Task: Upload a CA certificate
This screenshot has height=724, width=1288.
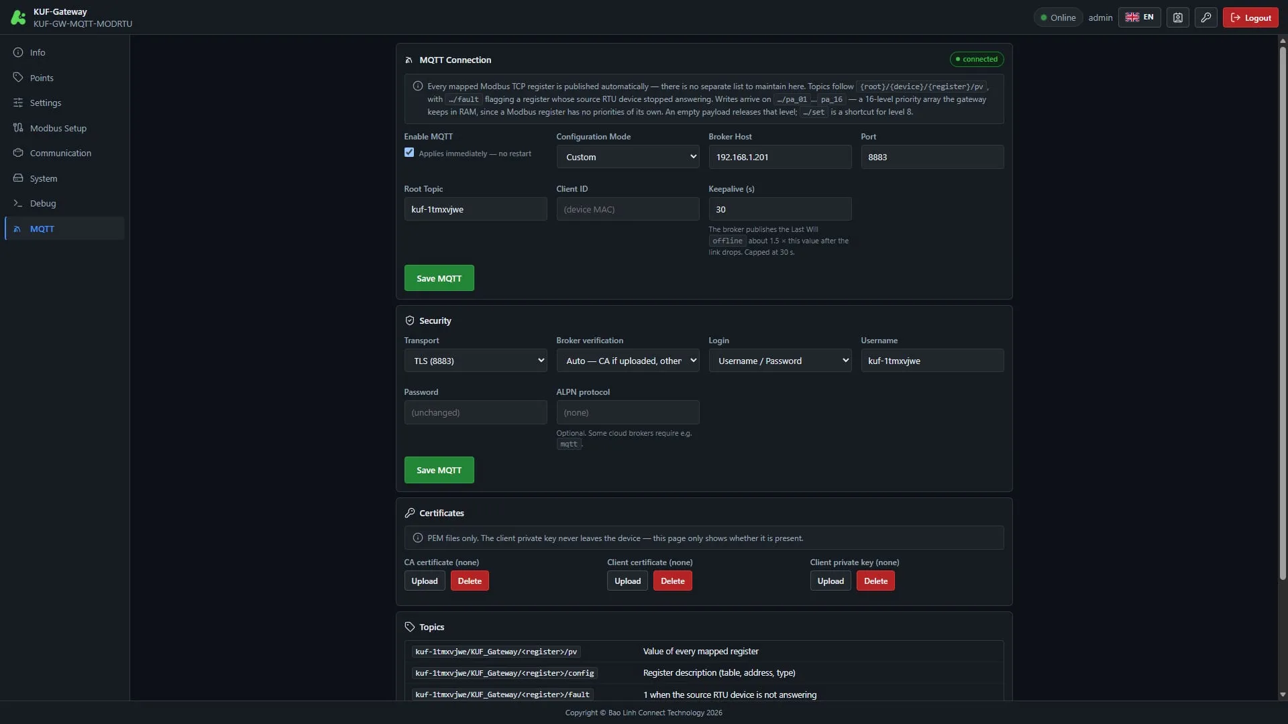Action: [425, 581]
